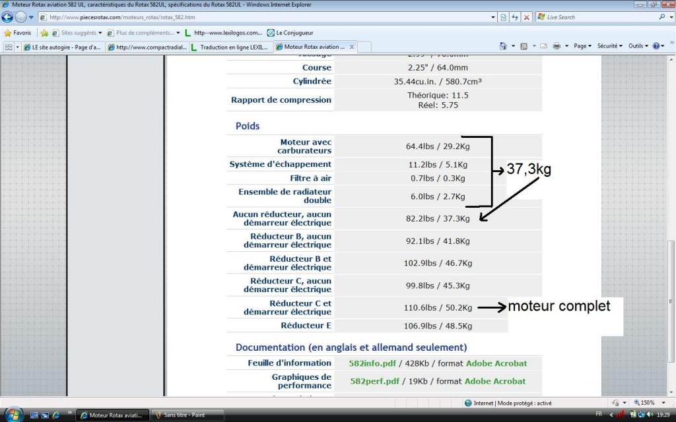
Task: Open Le Conjugueur favorites link
Action: click(x=290, y=33)
